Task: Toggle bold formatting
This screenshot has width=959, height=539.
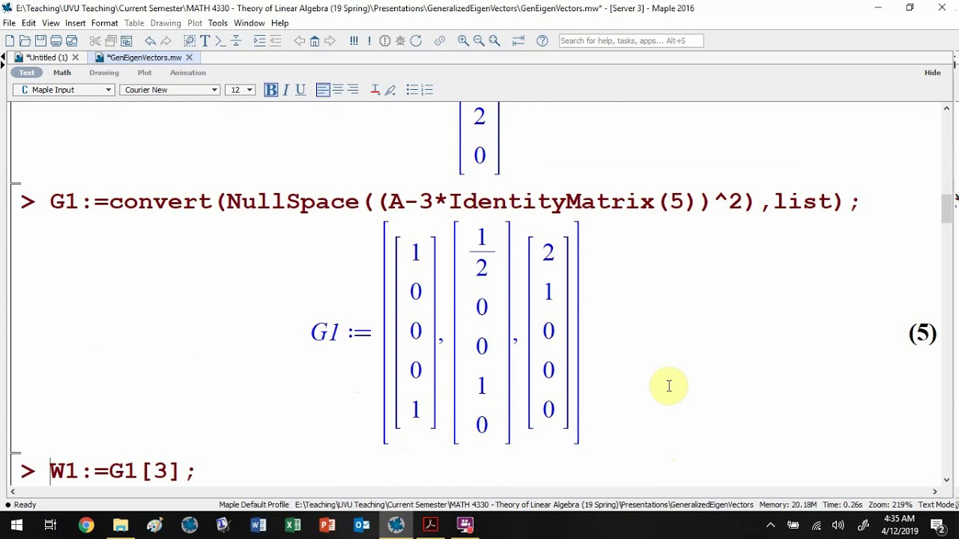Action: (271, 90)
